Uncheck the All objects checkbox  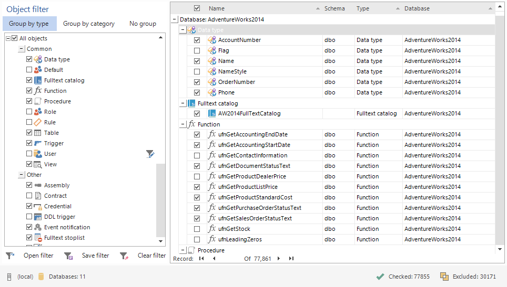click(x=15, y=38)
